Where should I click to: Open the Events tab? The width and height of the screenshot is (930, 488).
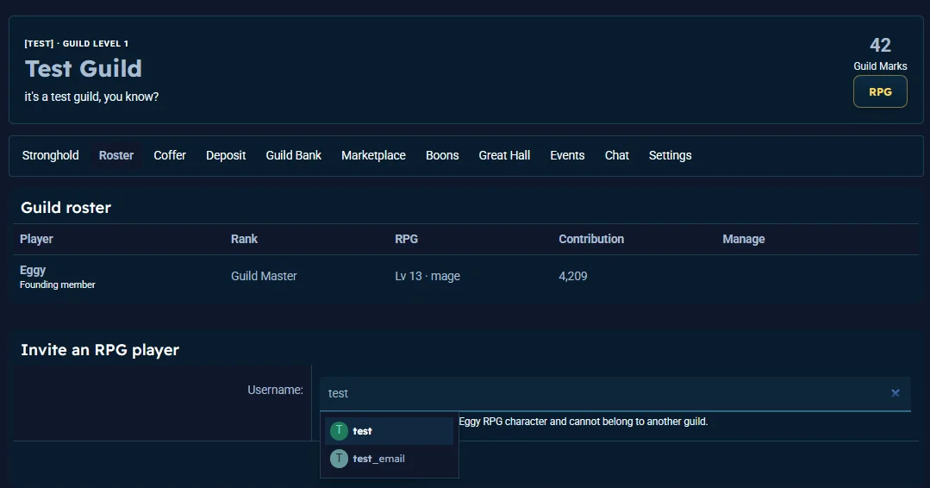[x=567, y=155]
